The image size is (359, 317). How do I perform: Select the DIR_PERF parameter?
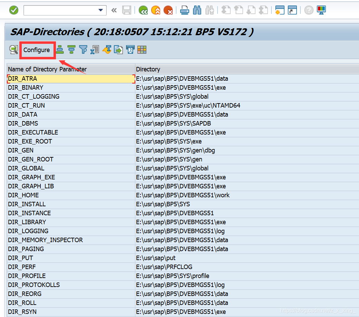click(71, 267)
